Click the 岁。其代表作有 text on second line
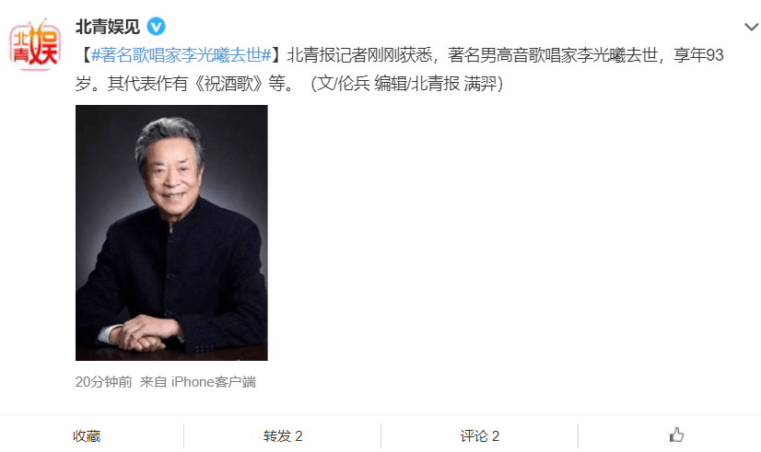The image size is (761, 452). click(x=132, y=84)
